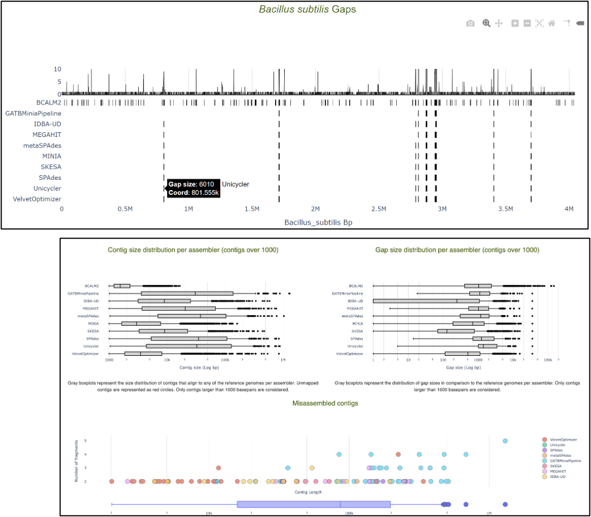
Task: Select the Zoom magnifier tool in the modebar
Action: coord(487,23)
